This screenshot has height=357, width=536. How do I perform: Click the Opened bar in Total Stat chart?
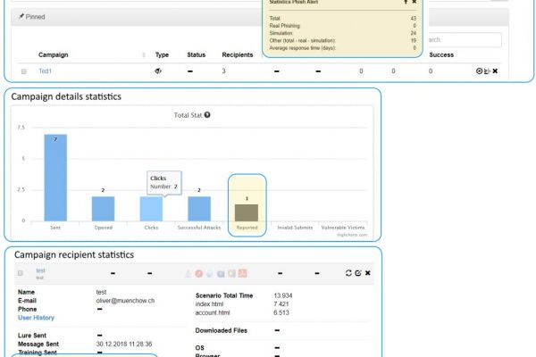[103, 208]
